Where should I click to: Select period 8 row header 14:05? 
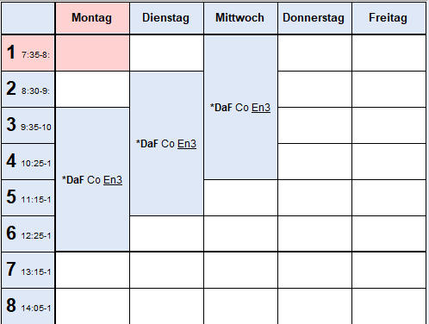click(28, 307)
